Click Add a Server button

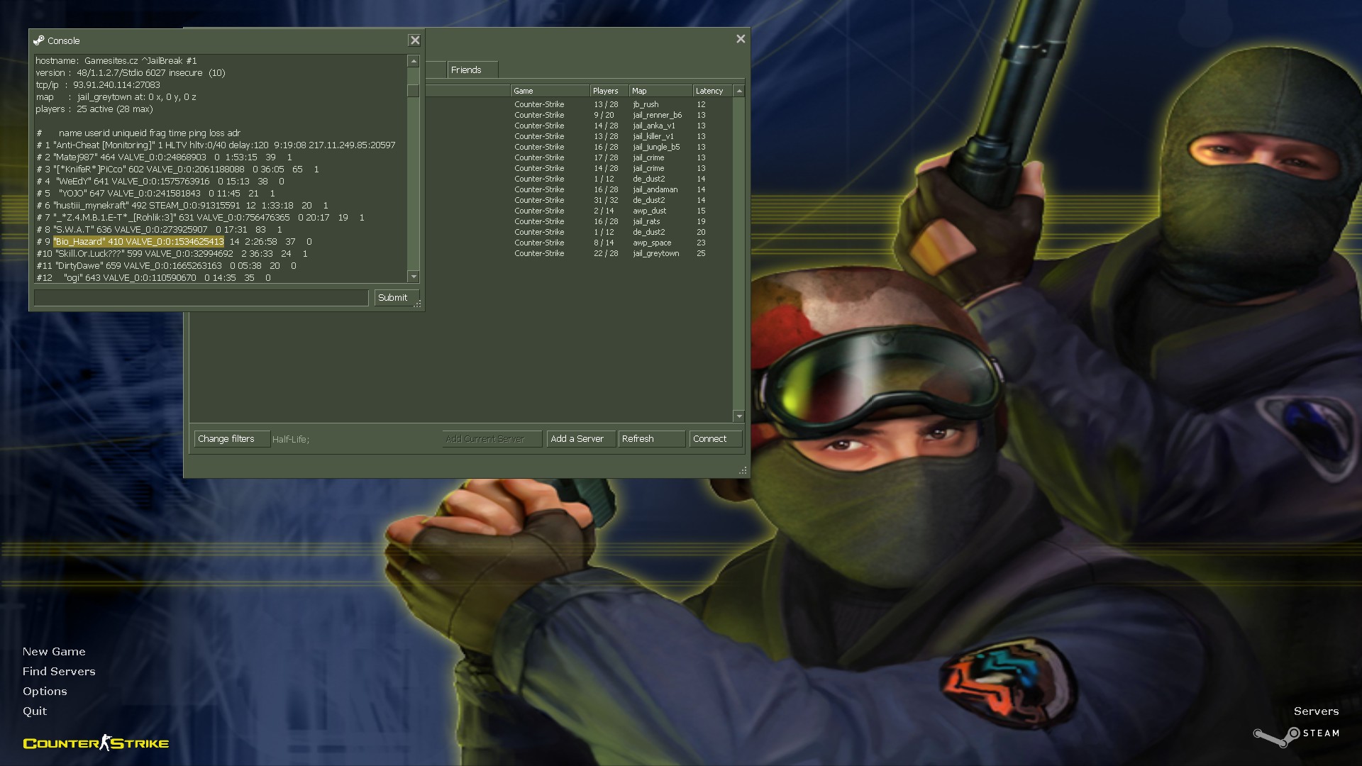click(581, 439)
